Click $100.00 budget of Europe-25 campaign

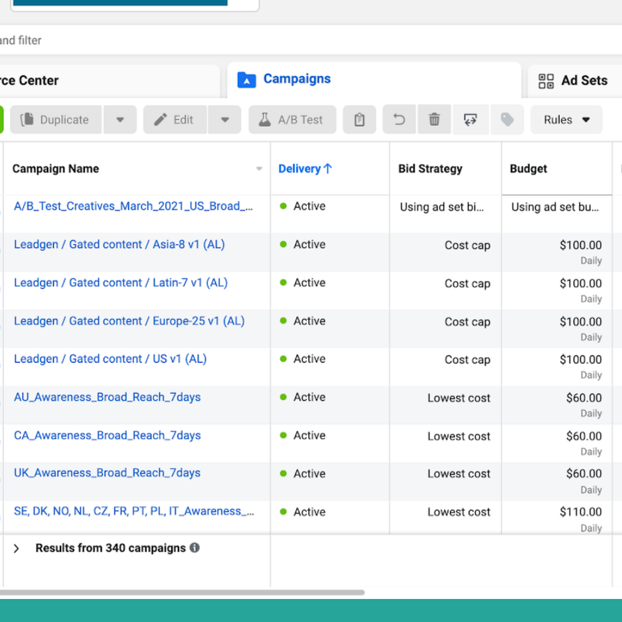coord(581,322)
